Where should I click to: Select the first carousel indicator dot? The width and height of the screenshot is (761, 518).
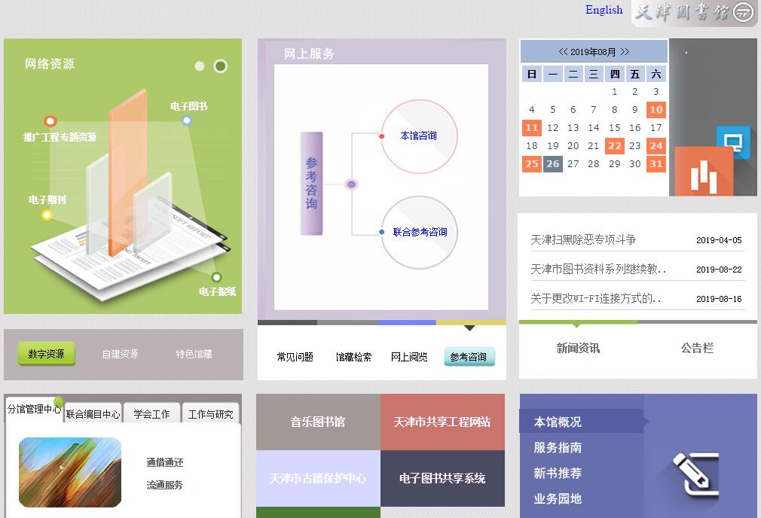[x=200, y=66]
